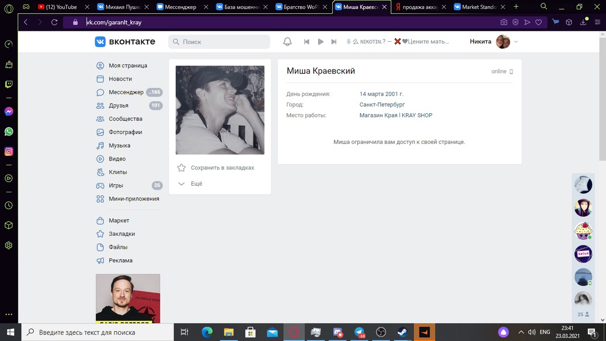Open Instagram from the browser sidebar
The image size is (606, 341).
[x=9, y=152]
